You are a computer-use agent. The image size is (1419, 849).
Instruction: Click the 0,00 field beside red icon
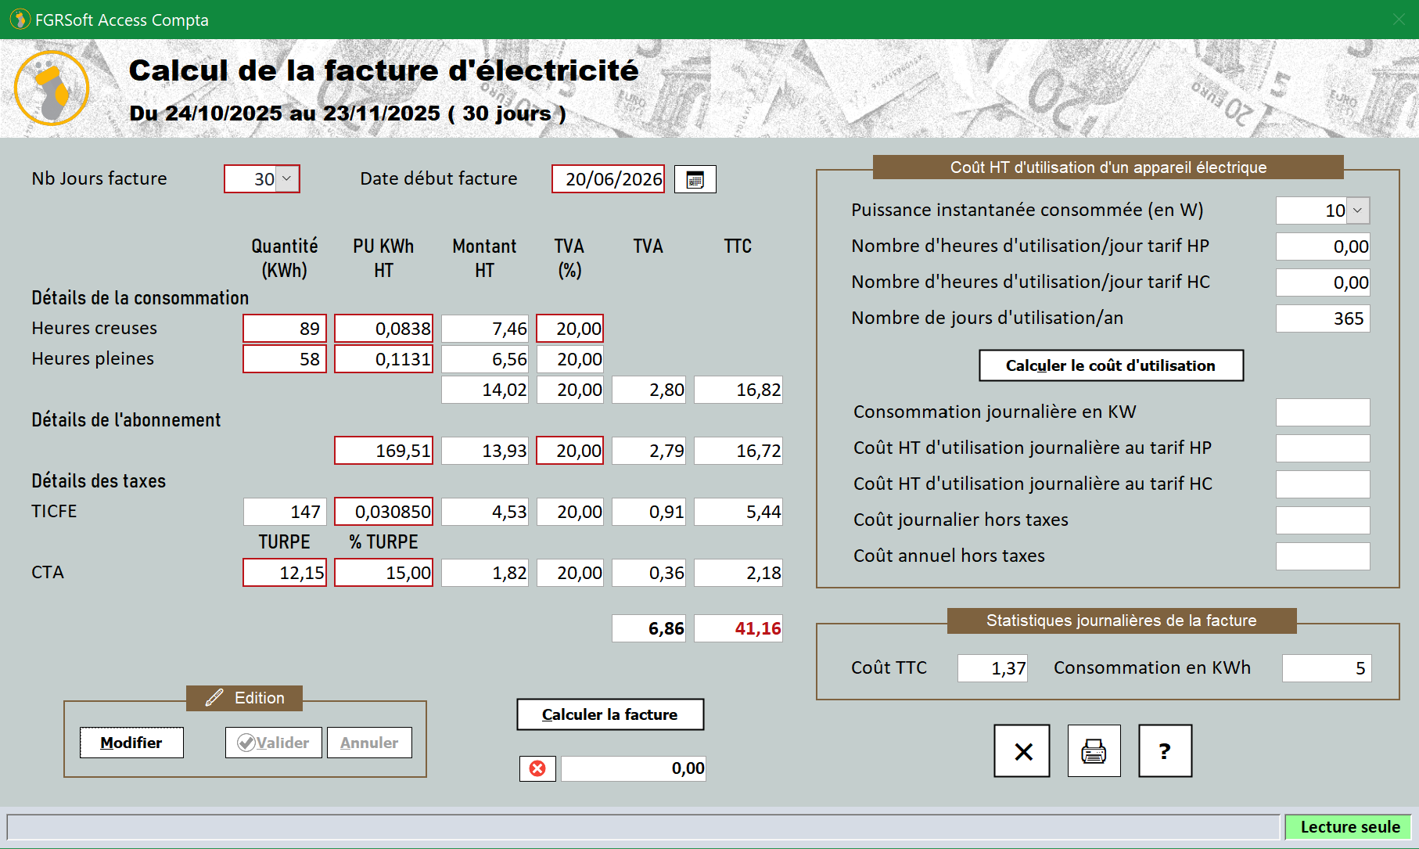click(634, 768)
